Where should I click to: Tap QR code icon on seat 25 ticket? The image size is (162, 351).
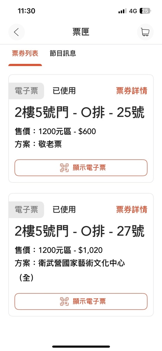64,168
